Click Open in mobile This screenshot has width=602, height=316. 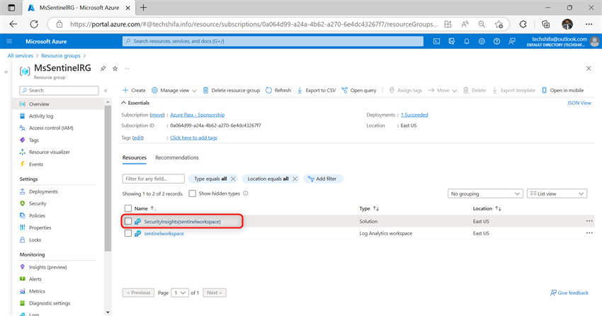coord(563,90)
